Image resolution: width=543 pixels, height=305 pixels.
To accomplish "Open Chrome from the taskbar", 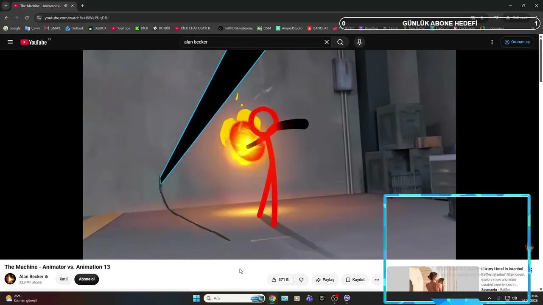I will [272, 298].
